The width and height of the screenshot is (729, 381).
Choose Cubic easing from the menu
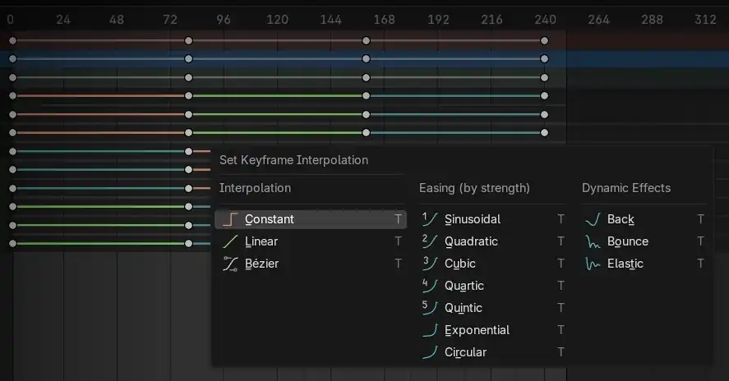pos(459,264)
